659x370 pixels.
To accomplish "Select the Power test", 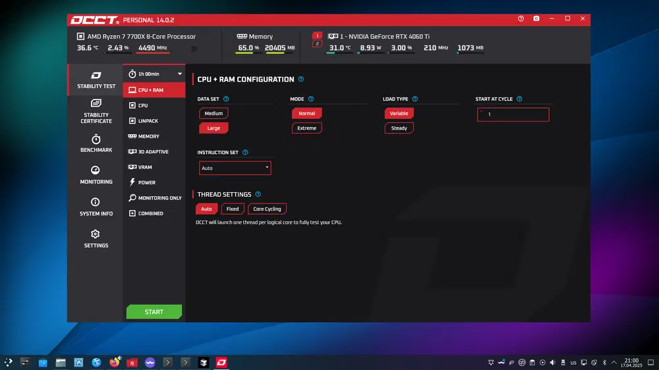I will pos(154,182).
